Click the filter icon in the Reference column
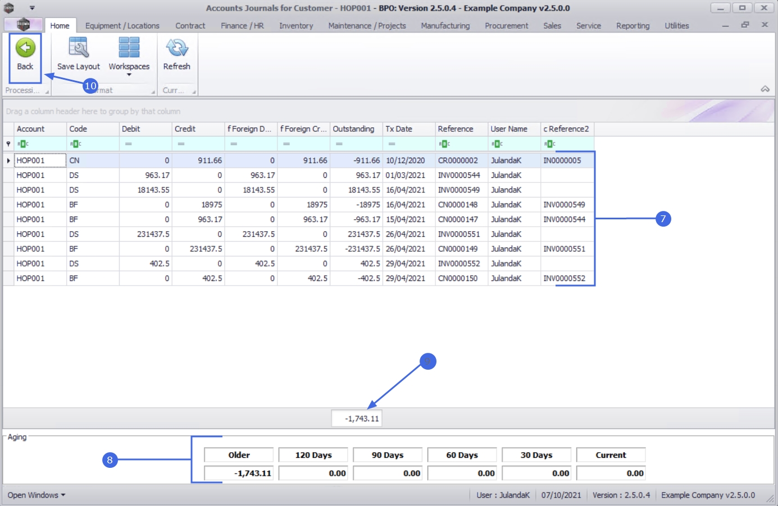Screen dimensions: 778x506 [445, 144]
